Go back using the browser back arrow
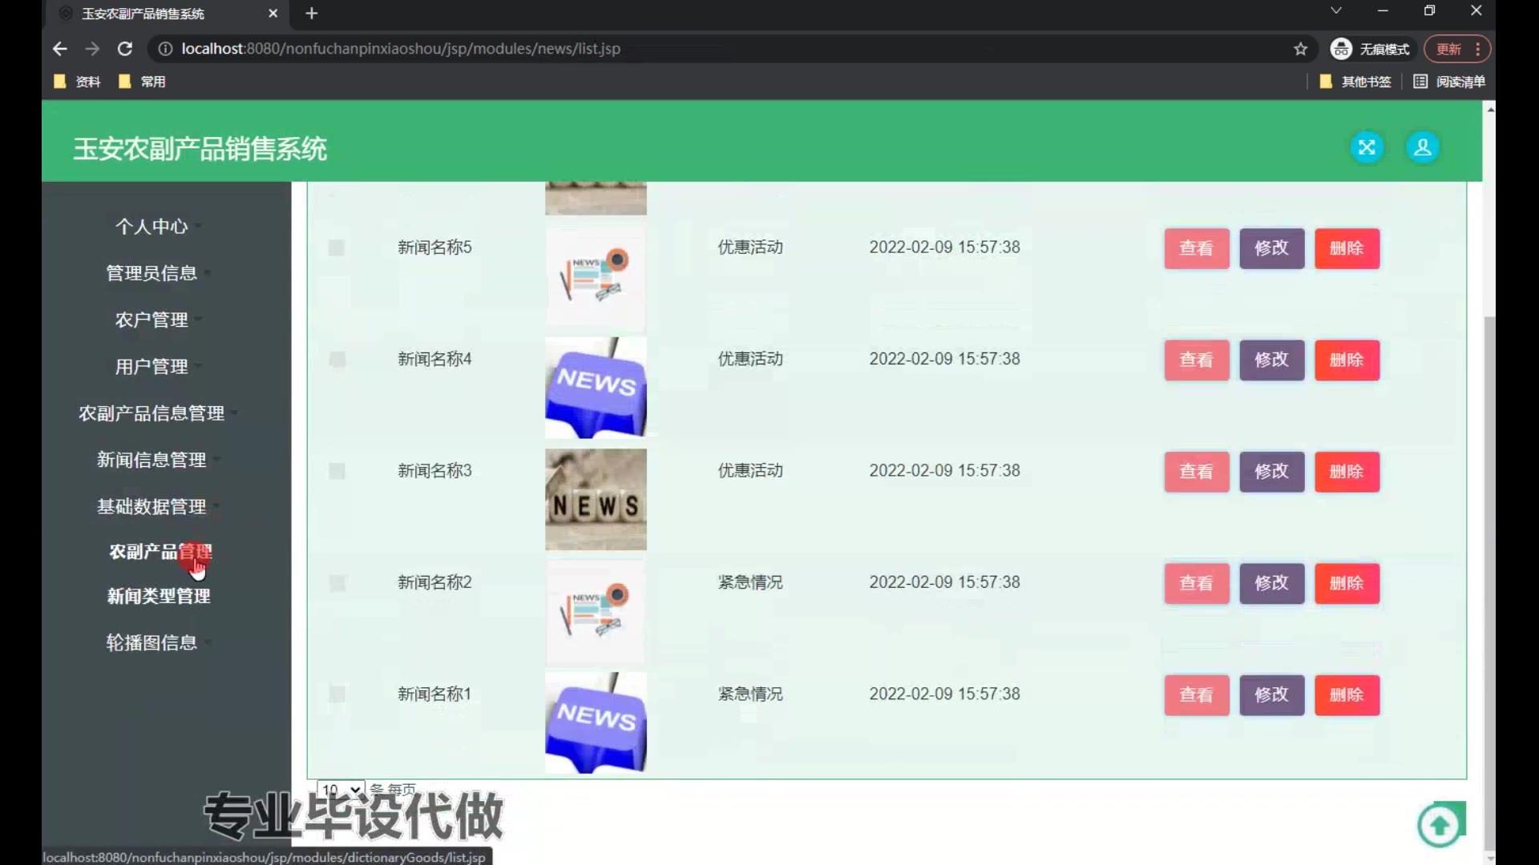The height and width of the screenshot is (865, 1539). point(60,49)
